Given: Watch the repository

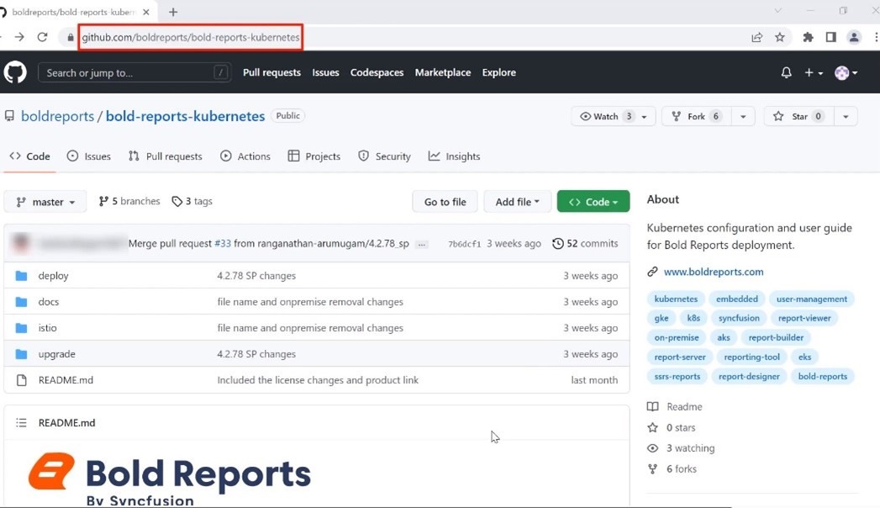Looking at the screenshot, I should (x=608, y=116).
